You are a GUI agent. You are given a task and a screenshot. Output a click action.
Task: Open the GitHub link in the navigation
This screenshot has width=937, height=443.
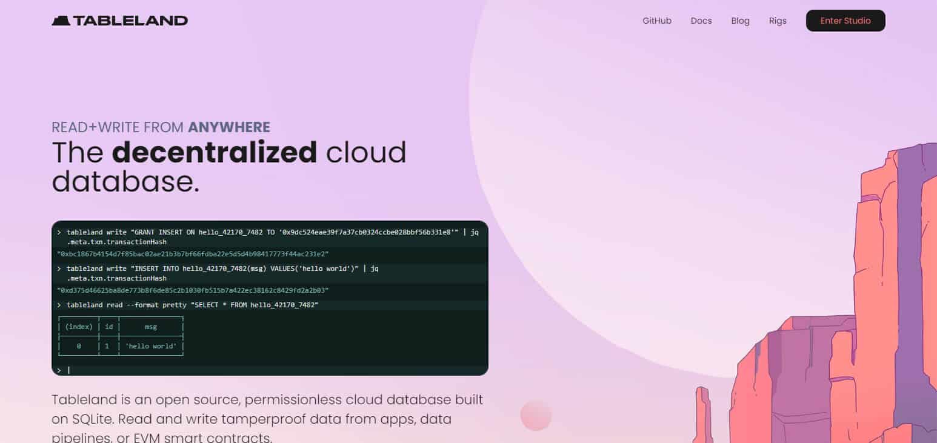657,21
